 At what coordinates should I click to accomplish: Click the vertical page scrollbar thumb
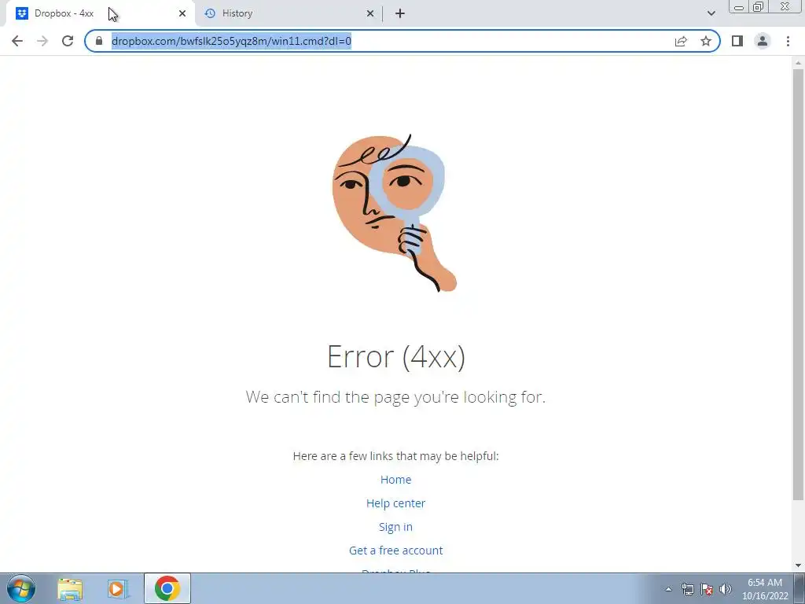click(x=798, y=284)
